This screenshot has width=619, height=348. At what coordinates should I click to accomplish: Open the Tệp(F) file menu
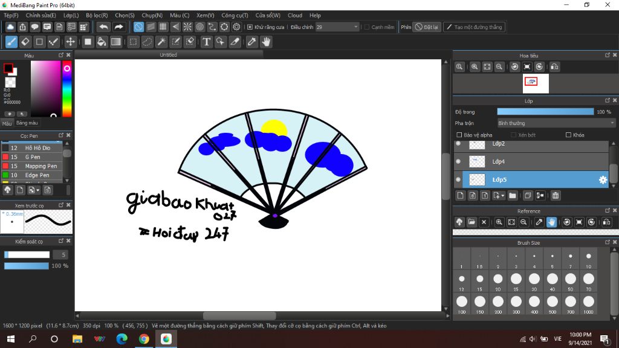click(11, 15)
